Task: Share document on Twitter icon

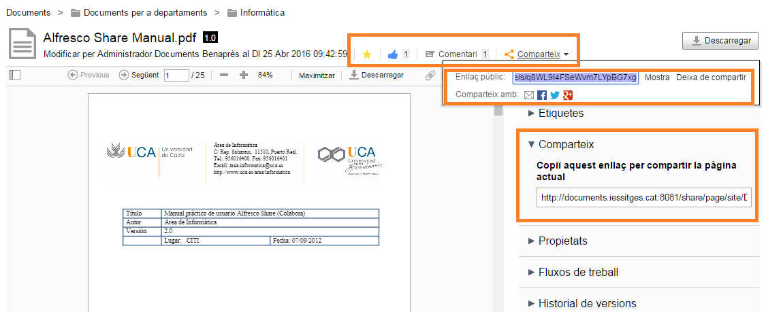Action: click(x=554, y=95)
